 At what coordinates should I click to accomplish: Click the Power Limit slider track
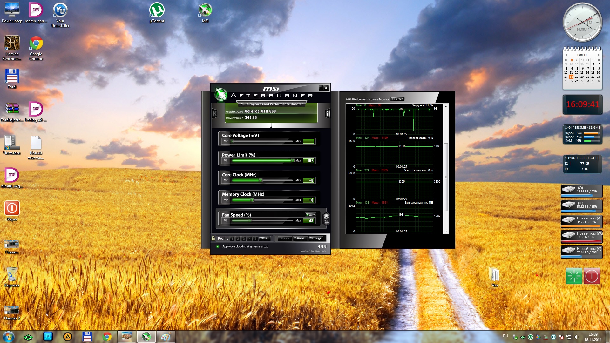point(262,161)
